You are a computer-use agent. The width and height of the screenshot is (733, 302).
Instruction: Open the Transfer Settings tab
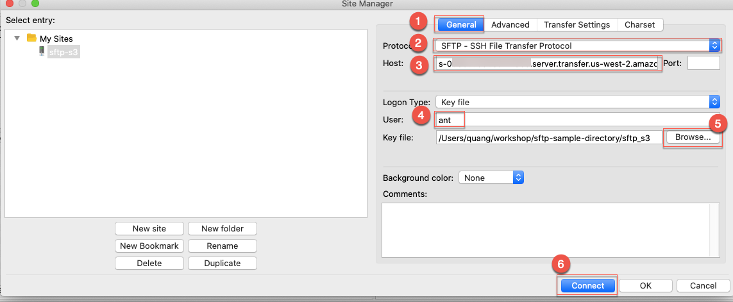[577, 25]
